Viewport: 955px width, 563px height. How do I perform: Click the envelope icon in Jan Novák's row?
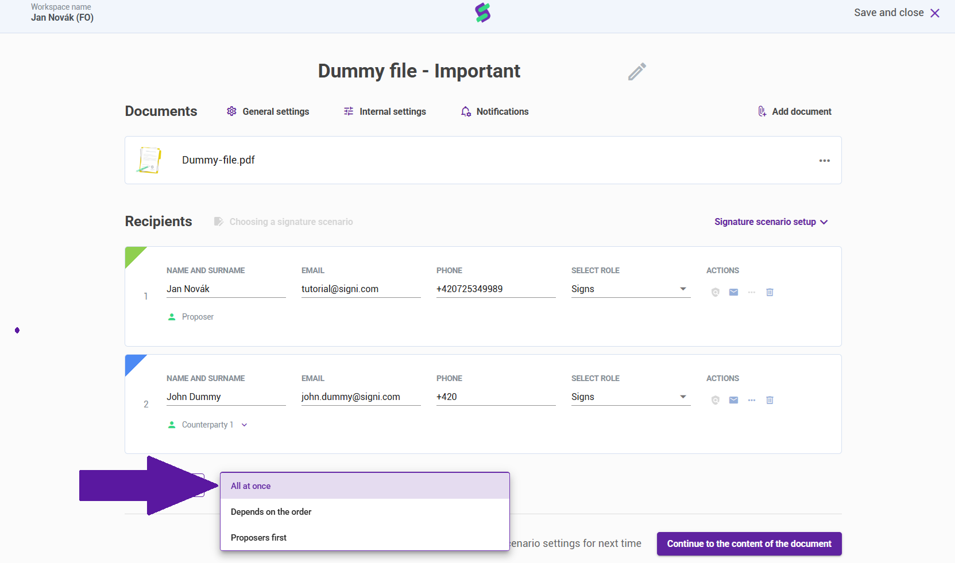tap(733, 292)
